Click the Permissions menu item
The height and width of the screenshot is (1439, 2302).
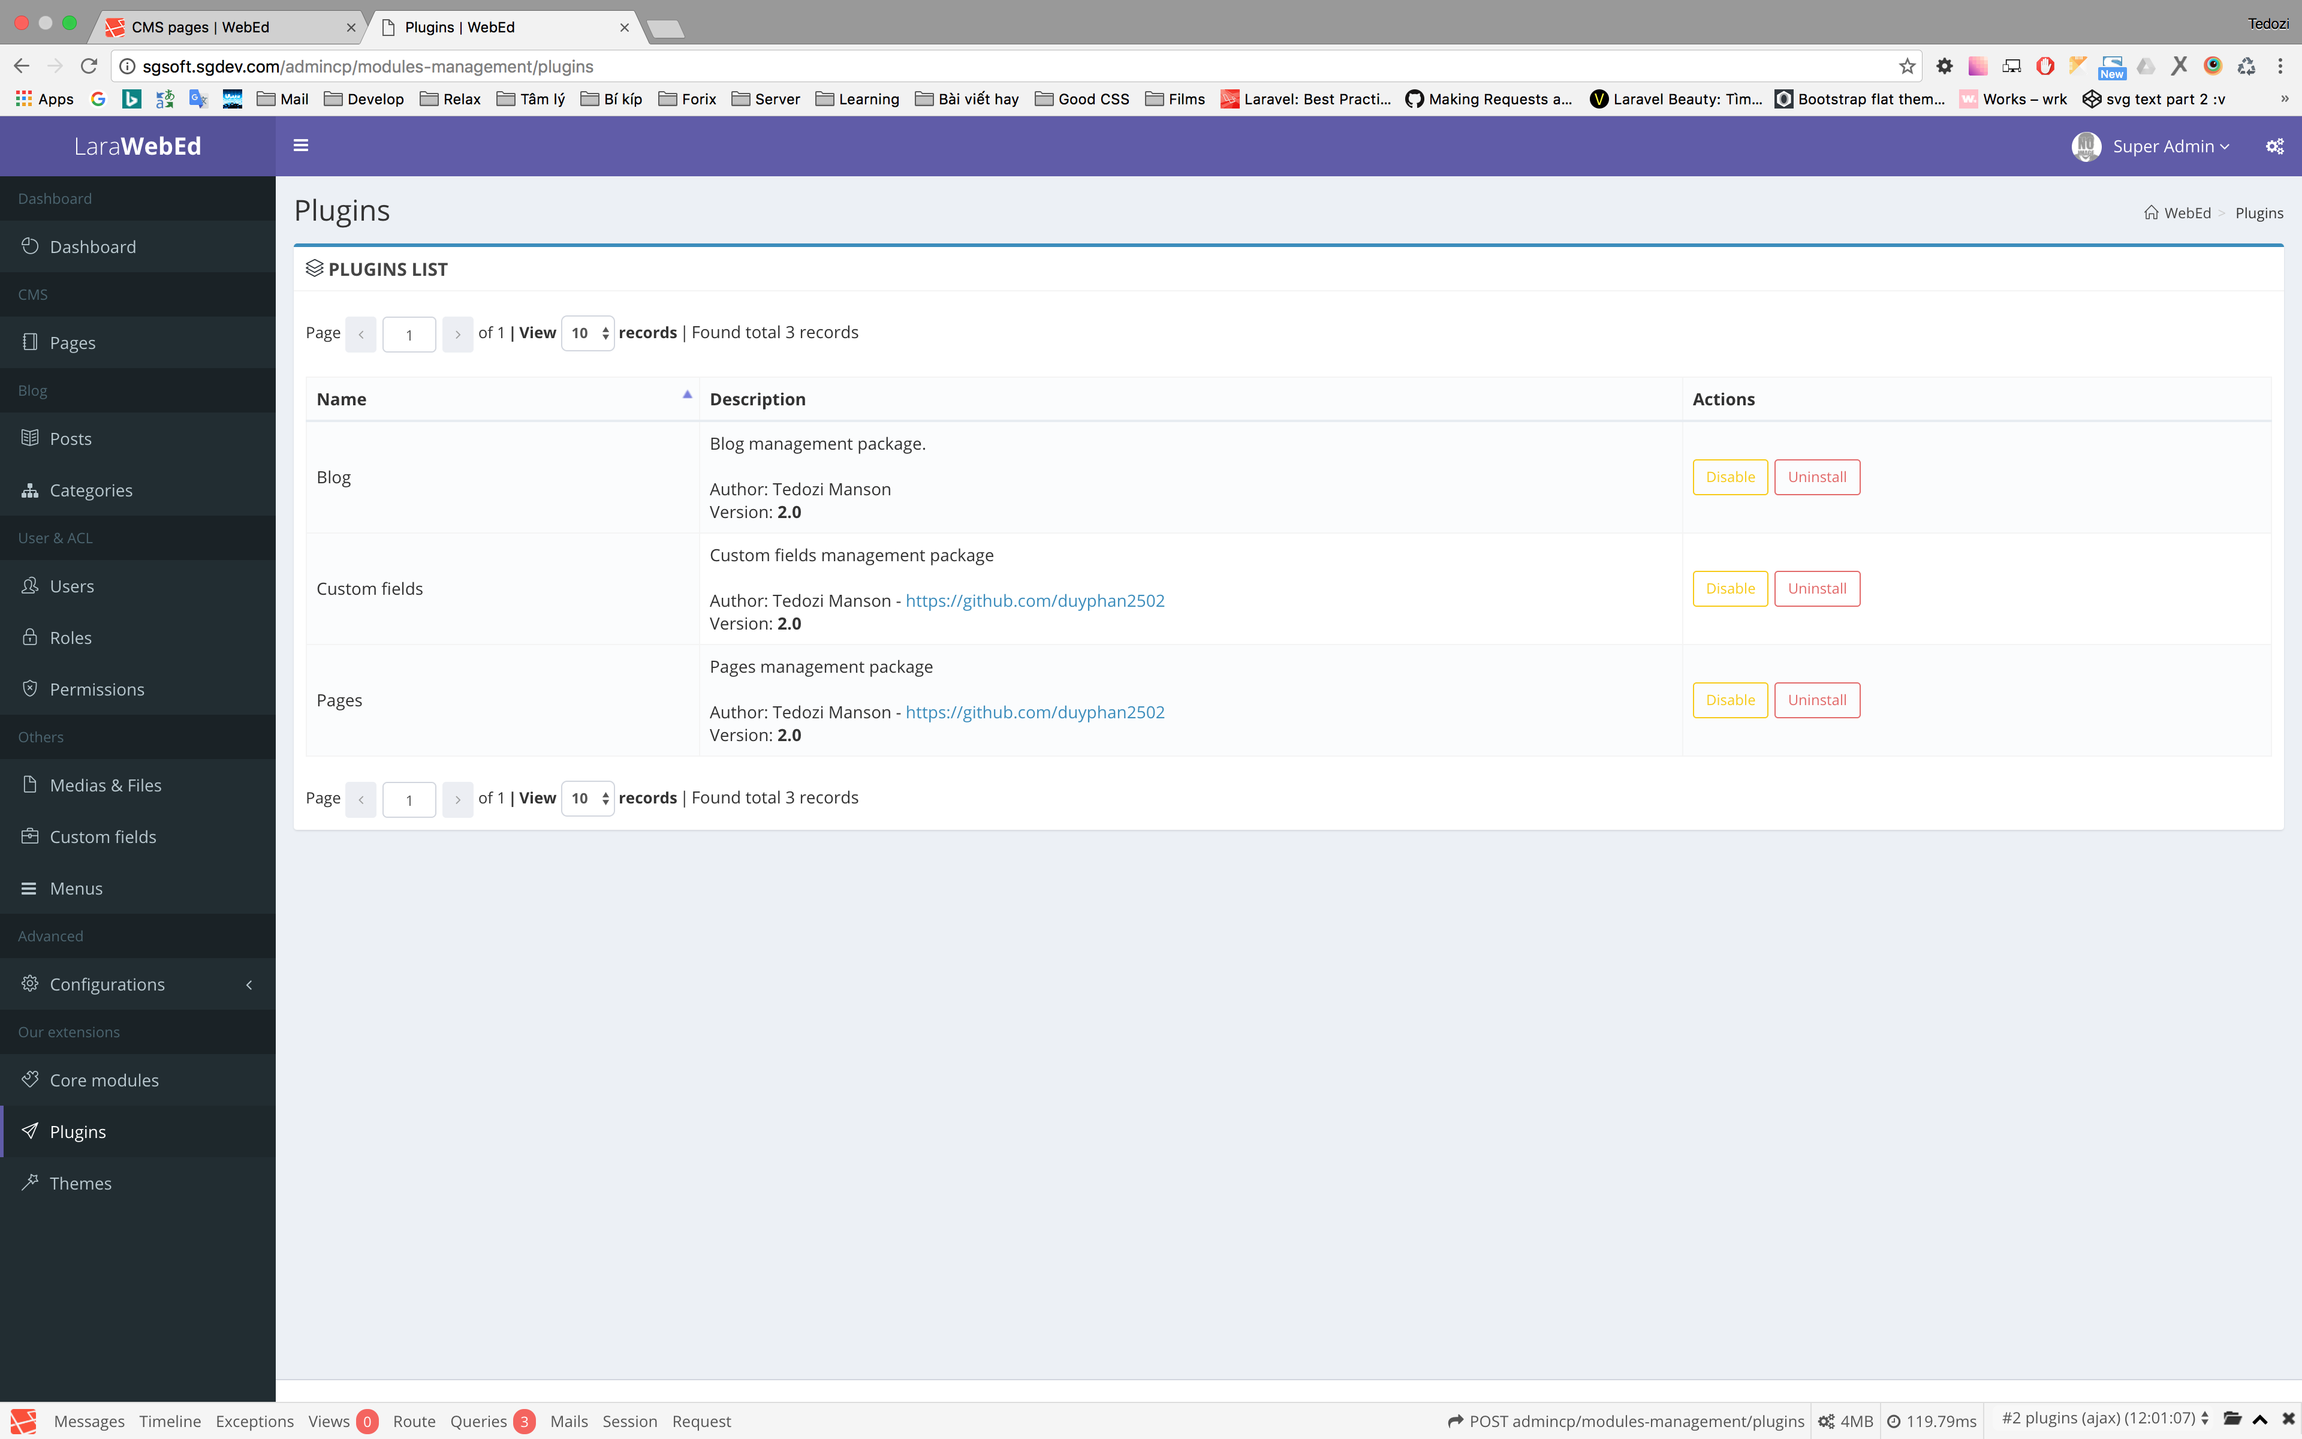96,688
